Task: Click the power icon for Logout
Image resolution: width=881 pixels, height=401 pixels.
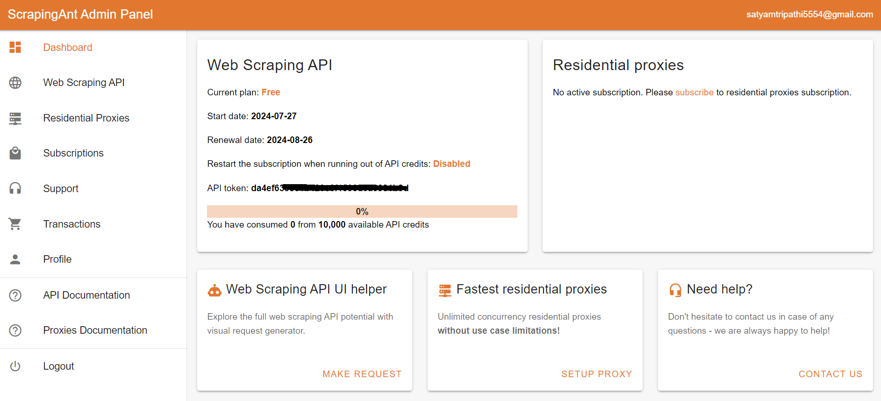Action: (15, 366)
